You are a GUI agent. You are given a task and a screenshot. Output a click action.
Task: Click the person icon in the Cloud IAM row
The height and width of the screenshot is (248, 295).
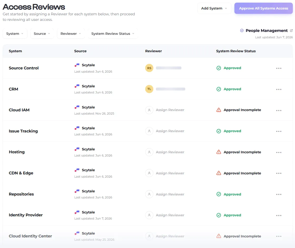[x=149, y=110]
